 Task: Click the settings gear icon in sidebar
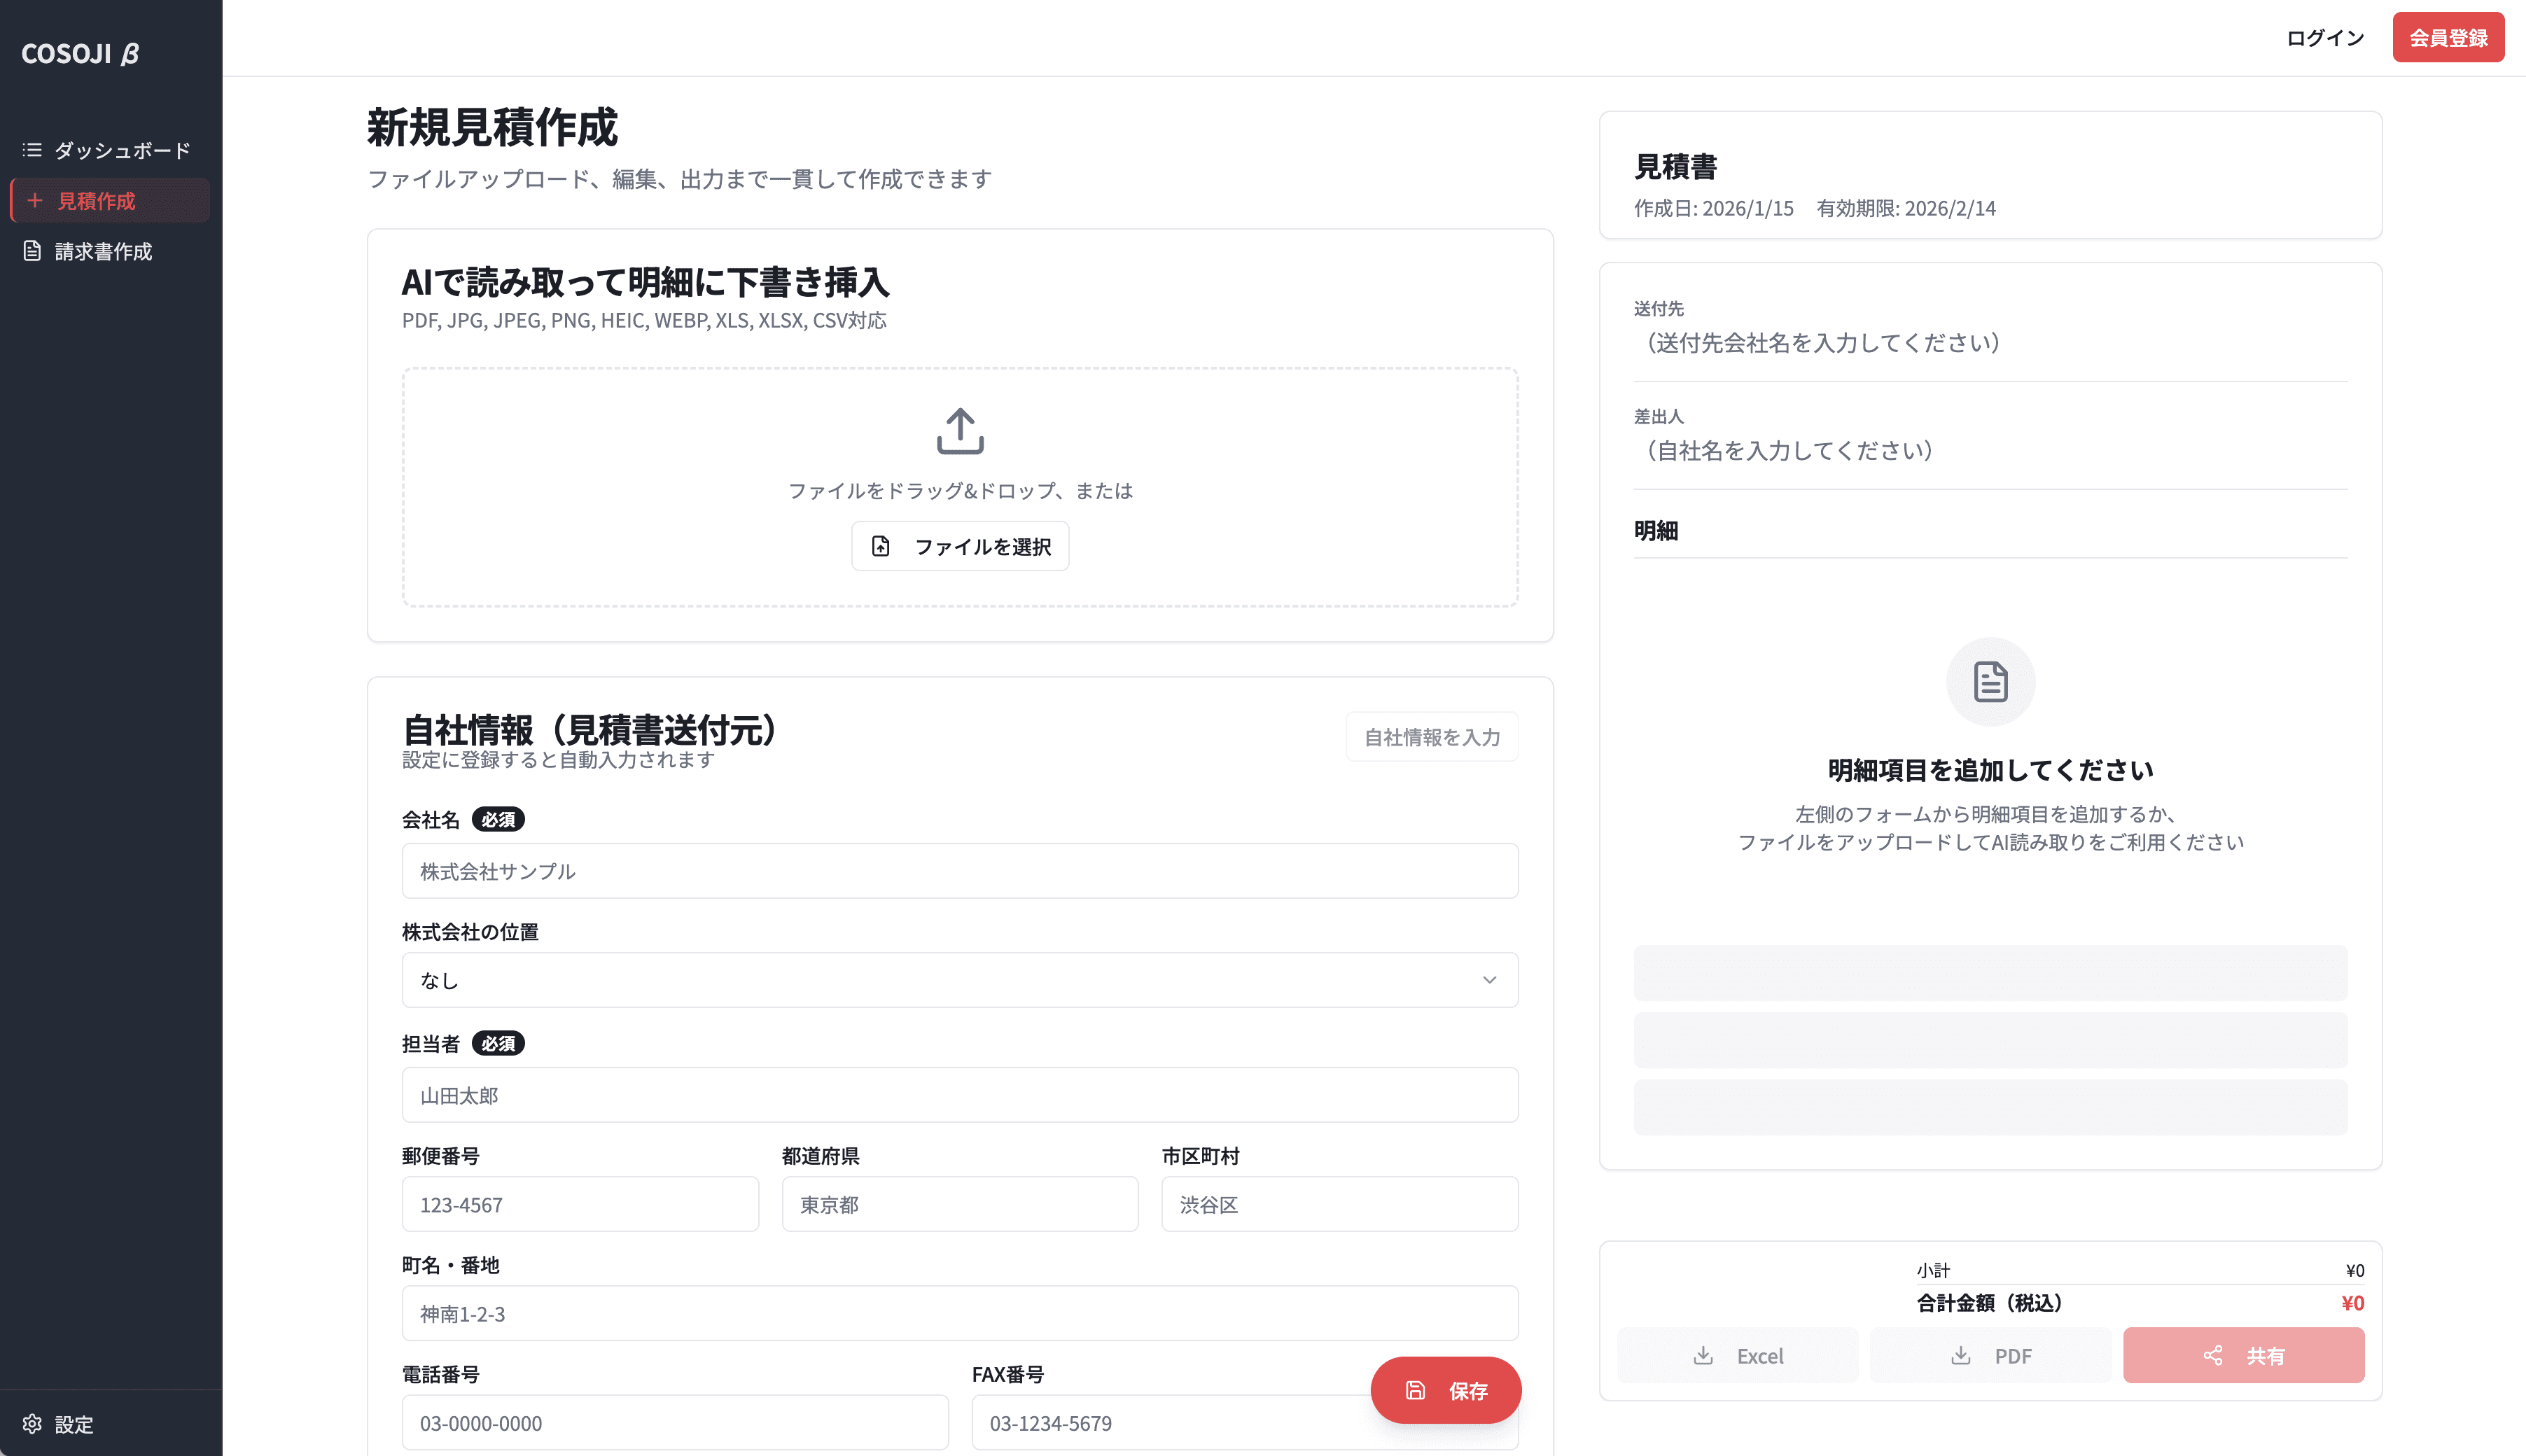pos(32,1423)
